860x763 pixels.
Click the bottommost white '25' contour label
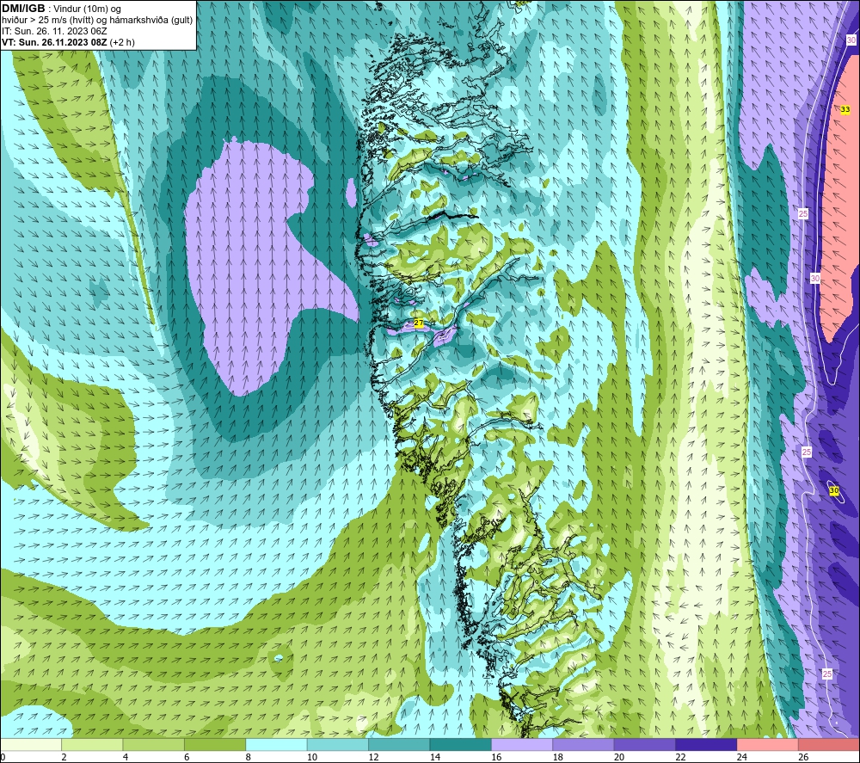pyautogui.click(x=827, y=674)
